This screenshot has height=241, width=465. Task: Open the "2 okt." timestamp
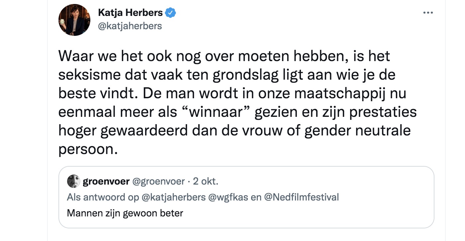coord(206,182)
